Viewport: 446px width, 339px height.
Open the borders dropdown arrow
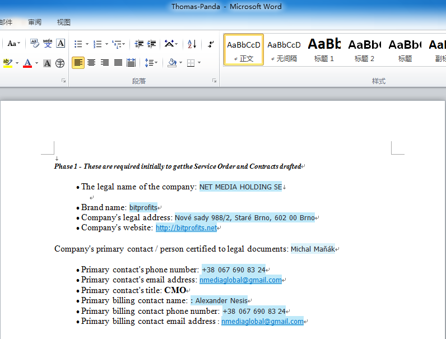[199, 63]
